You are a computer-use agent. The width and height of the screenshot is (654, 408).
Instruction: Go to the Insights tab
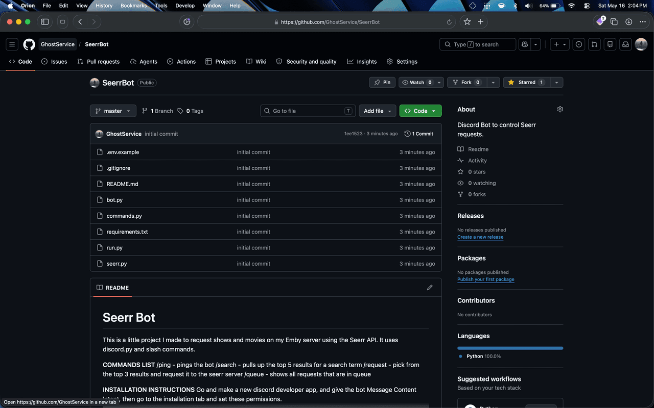click(362, 62)
